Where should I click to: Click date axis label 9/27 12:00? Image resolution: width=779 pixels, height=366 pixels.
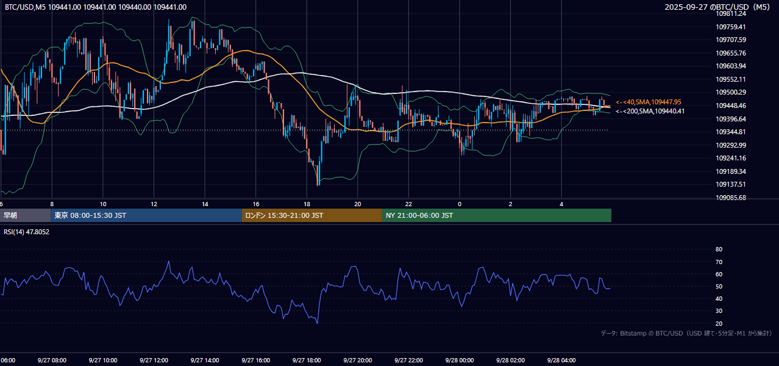[154, 361]
